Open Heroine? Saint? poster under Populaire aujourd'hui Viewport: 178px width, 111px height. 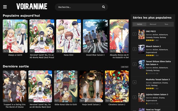click(42, 36)
